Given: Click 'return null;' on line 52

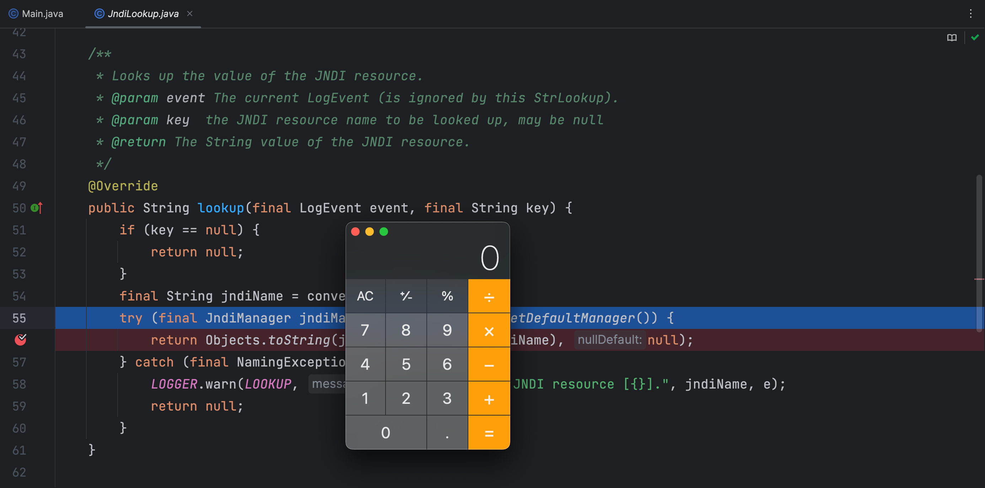Looking at the screenshot, I should [x=197, y=252].
